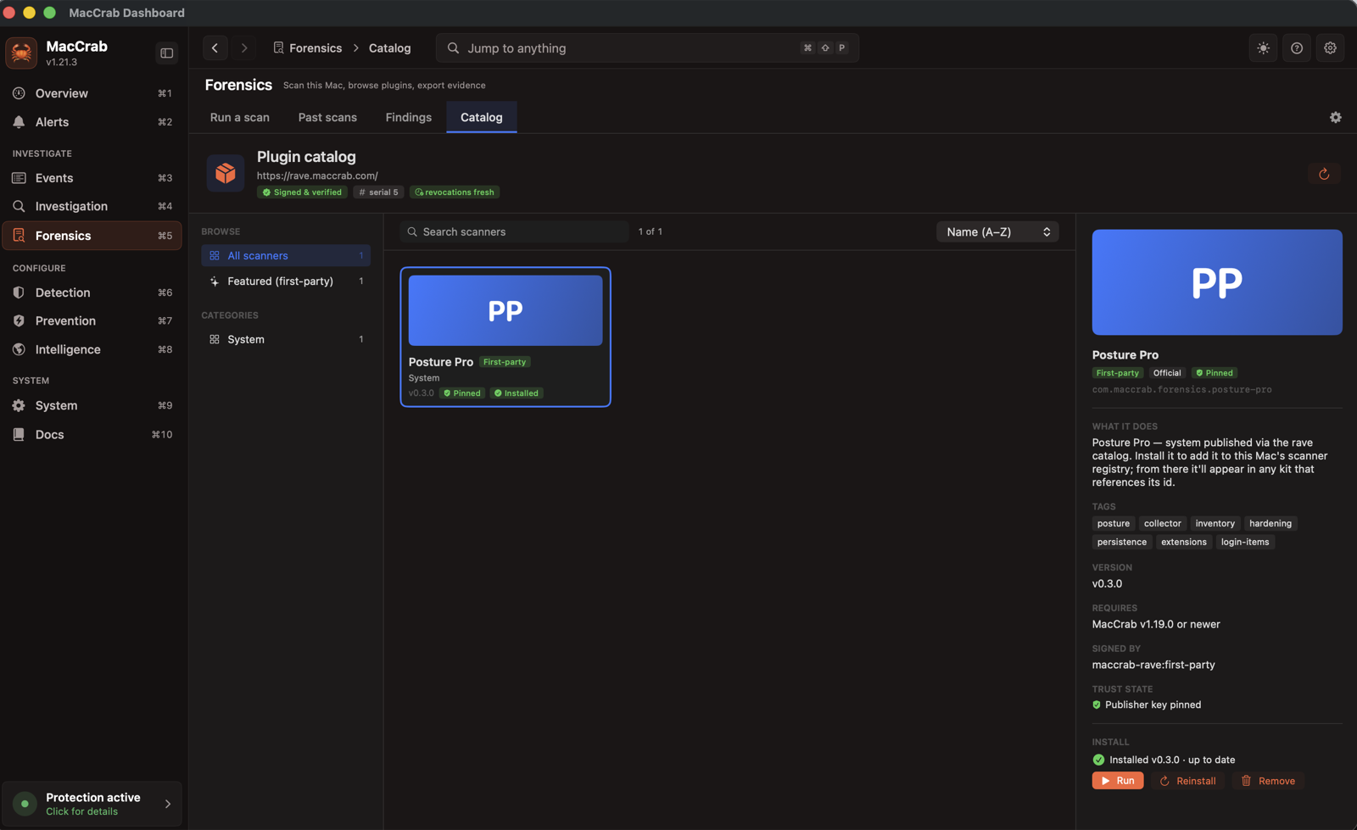
Task: Click the inventory tag
Action: click(x=1215, y=523)
